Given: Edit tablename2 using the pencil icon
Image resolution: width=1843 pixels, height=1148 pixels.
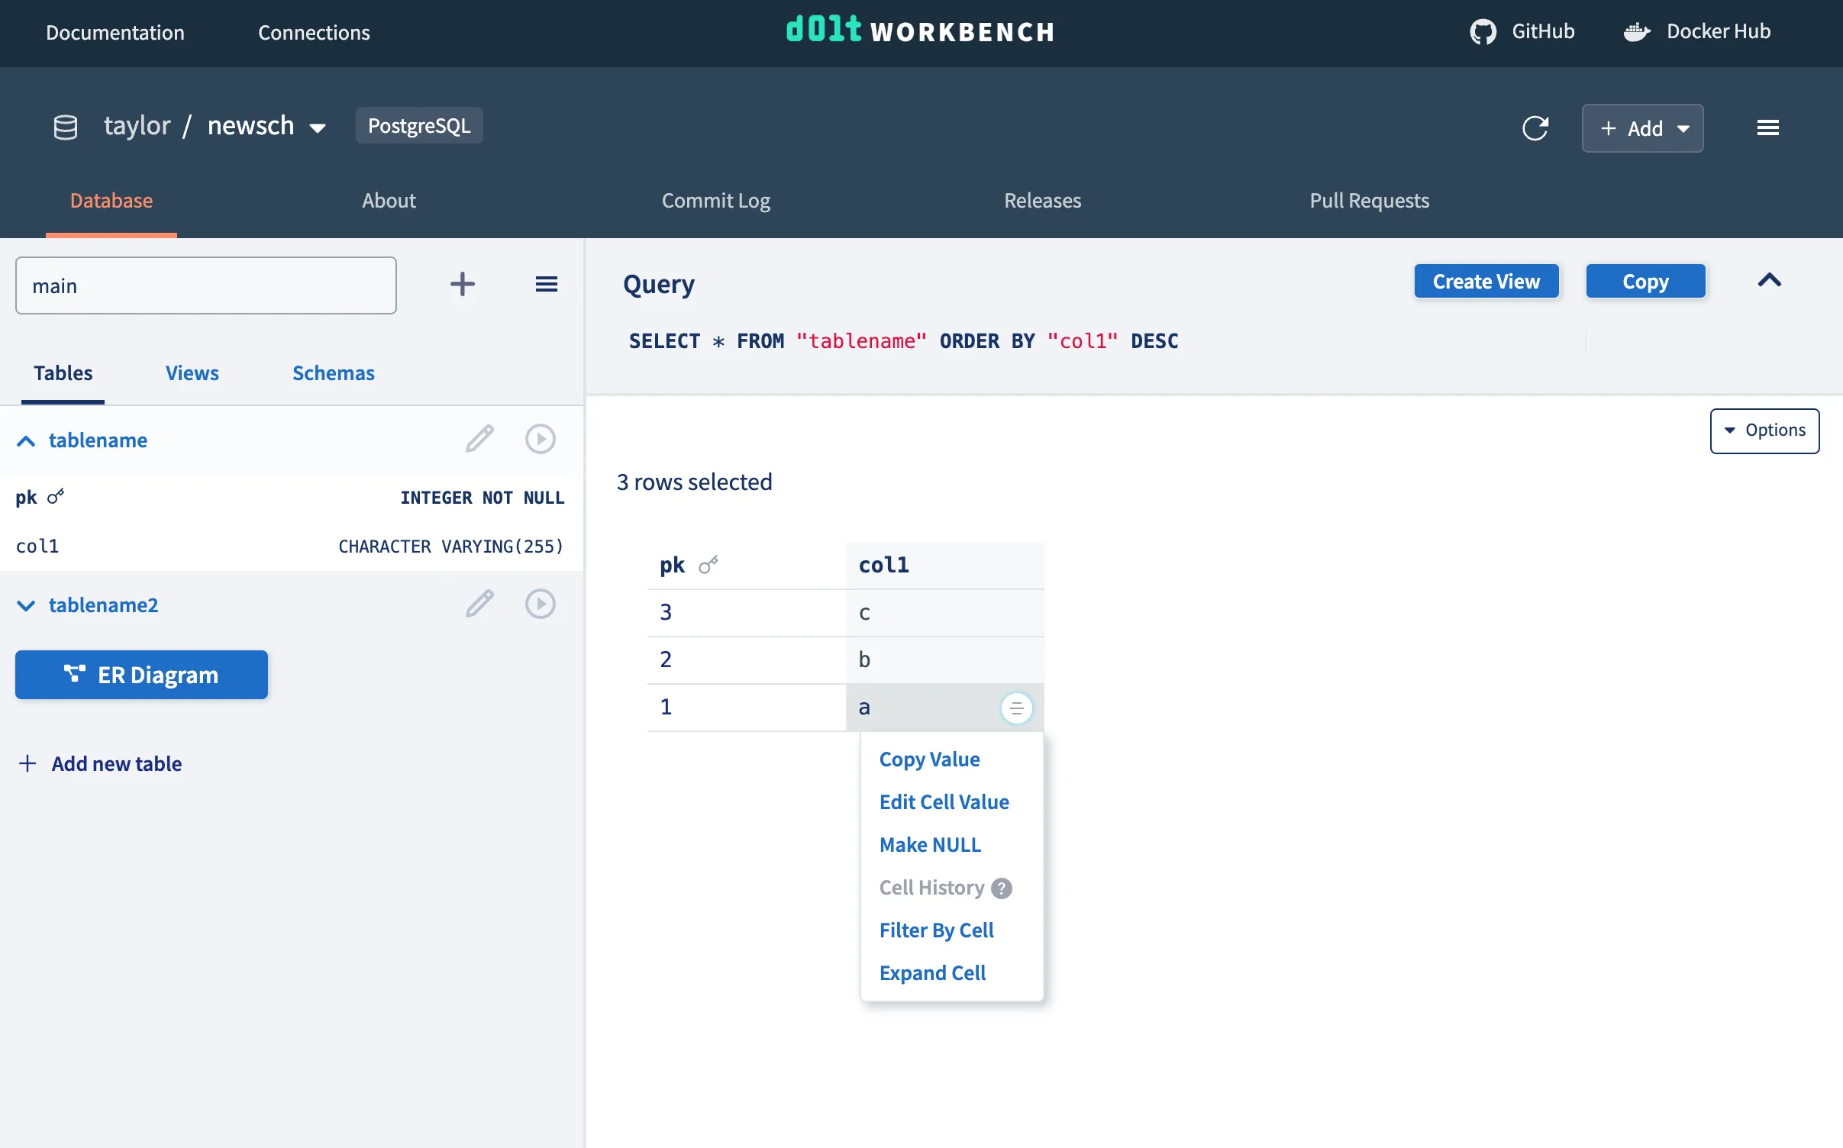Looking at the screenshot, I should click(x=479, y=603).
